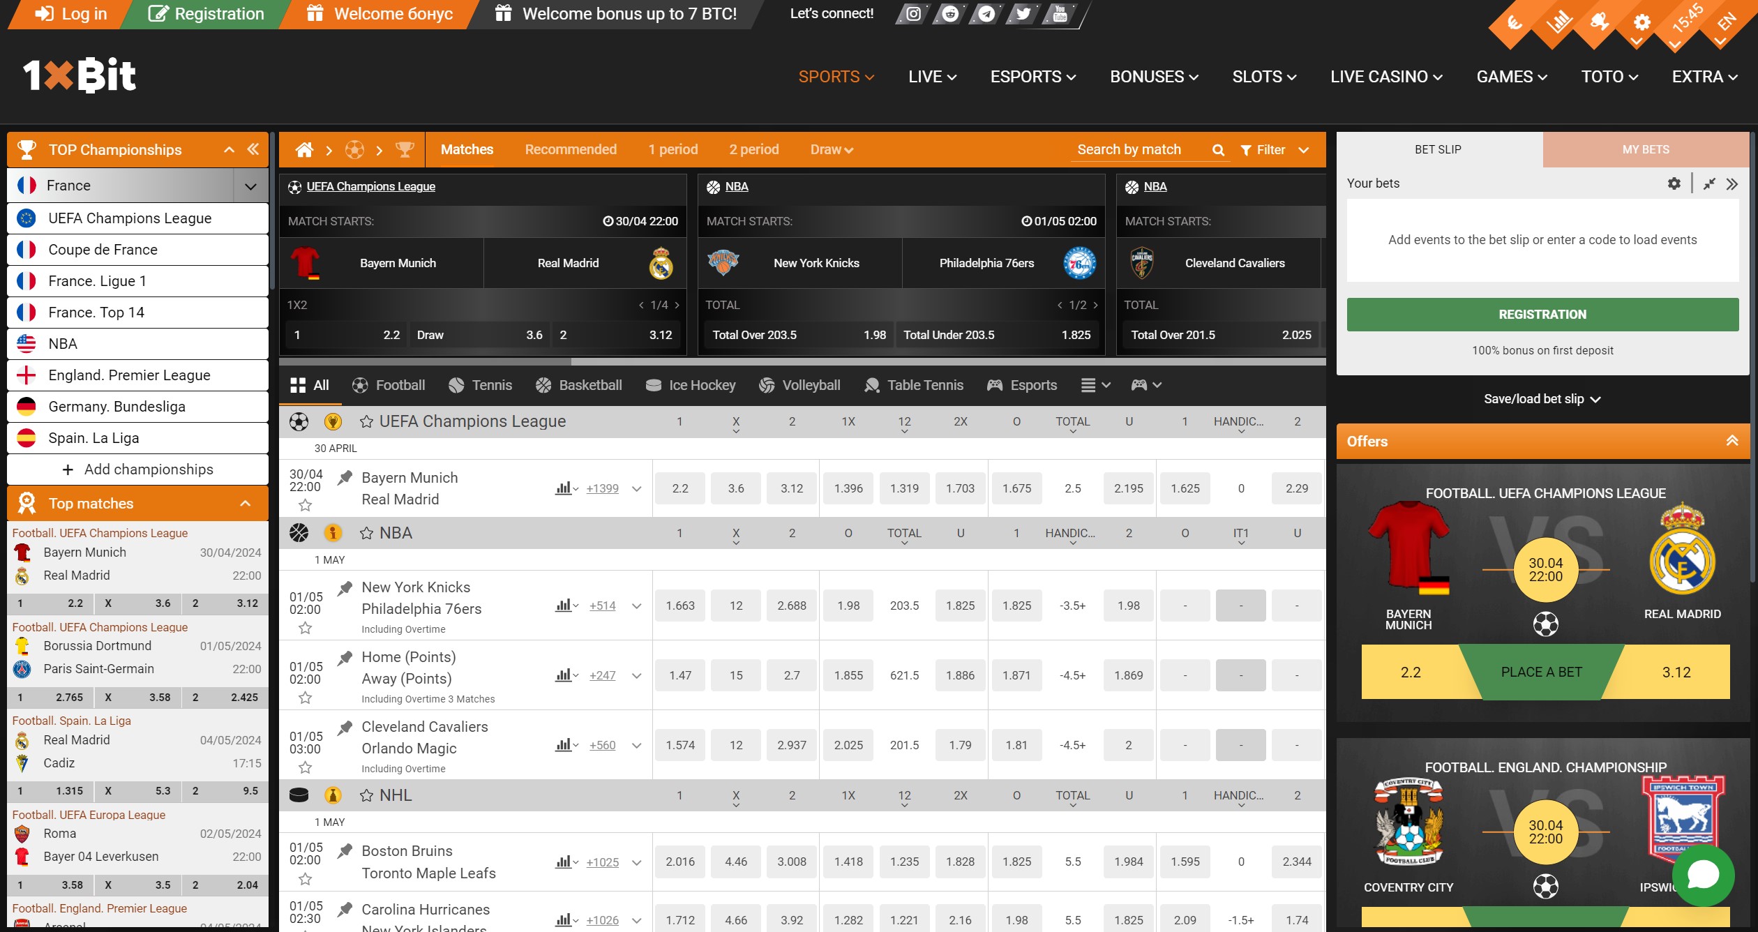This screenshot has width=1758, height=932.
Task: Expand Bayern Munich match markets chevron
Action: [x=636, y=488]
